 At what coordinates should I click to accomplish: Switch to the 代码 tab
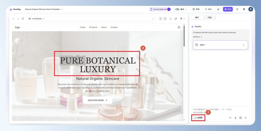point(210,18)
